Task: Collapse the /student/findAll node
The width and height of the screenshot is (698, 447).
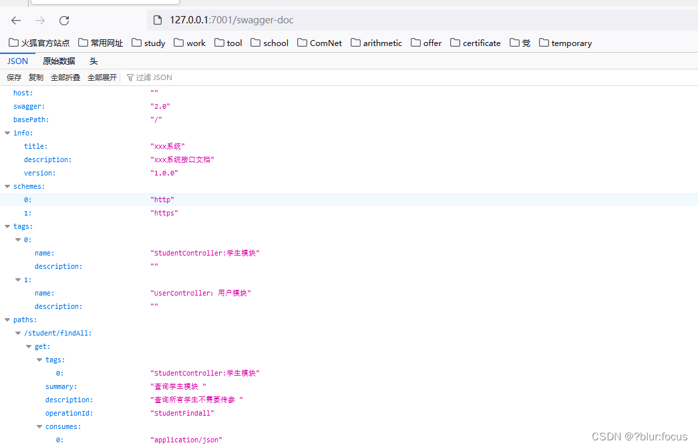Action: click(x=18, y=333)
